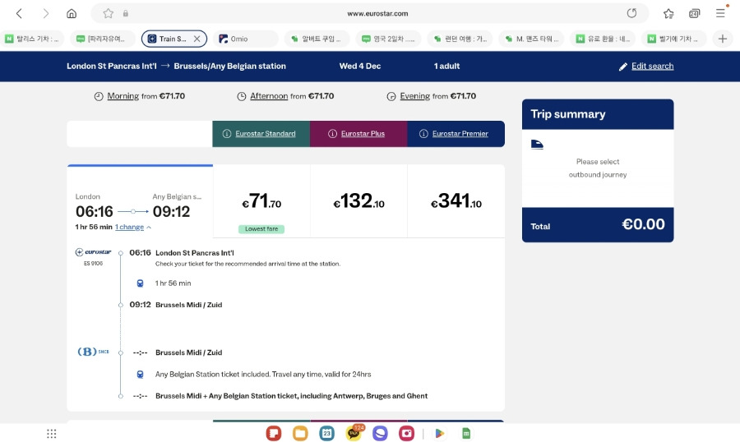Open the red notes app in dock
The height and width of the screenshot is (442, 740).
pyautogui.click(x=274, y=433)
